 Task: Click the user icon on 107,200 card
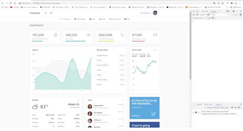(55, 35)
